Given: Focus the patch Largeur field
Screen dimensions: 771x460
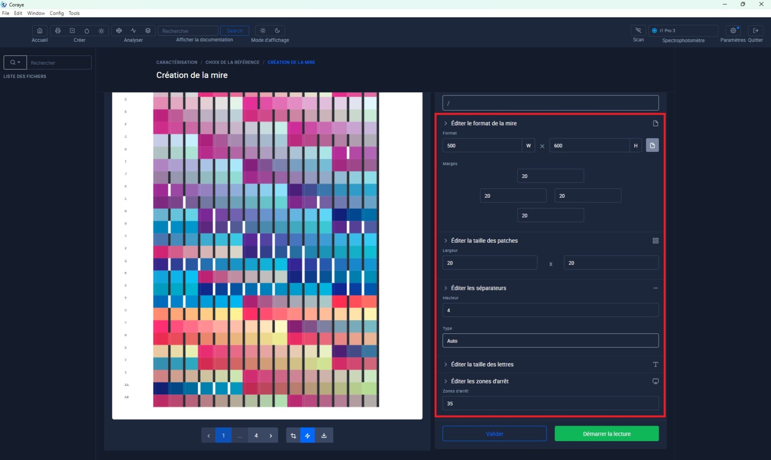Looking at the screenshot, I should pos(490,263).
